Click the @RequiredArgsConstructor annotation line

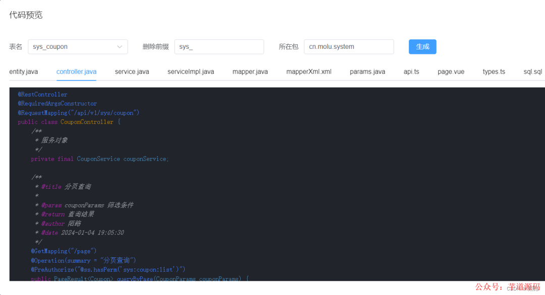click(x=58, y=104)
